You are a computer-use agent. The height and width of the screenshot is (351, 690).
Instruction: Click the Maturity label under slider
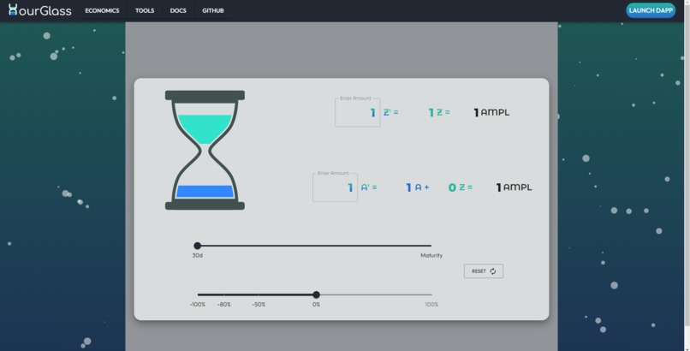(431, 256)
